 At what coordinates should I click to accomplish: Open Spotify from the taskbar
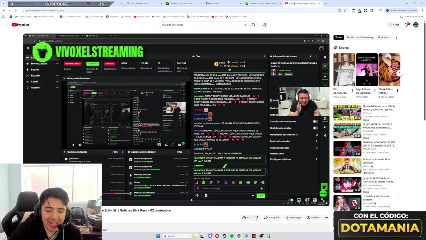(x=232, y=236)
